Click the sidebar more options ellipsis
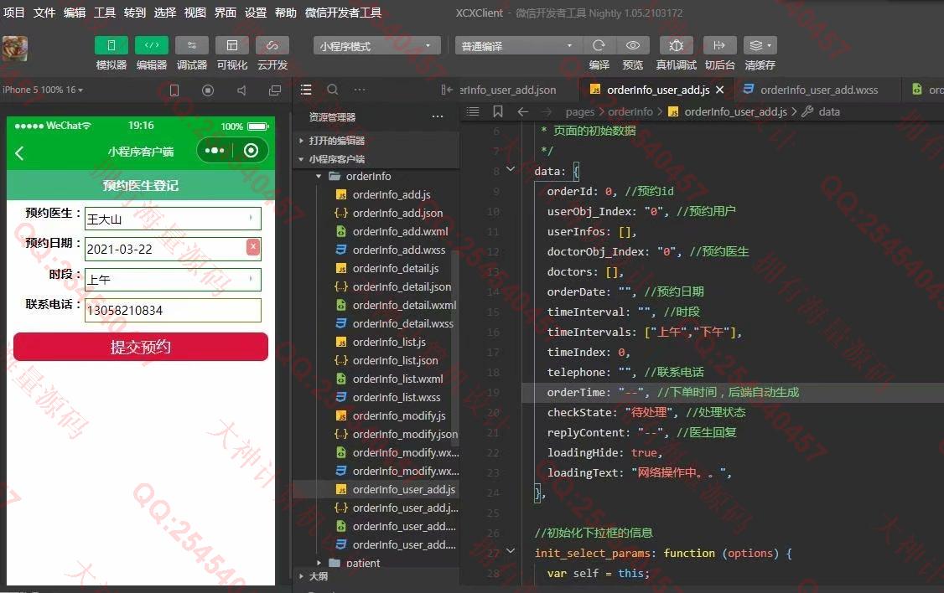The width and height of the screenshot is (944, 593). click(x=360, y=90)
